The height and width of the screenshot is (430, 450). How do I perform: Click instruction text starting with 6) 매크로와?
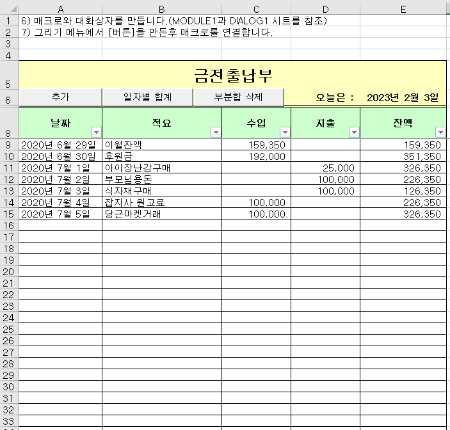(x=174, y=20)
